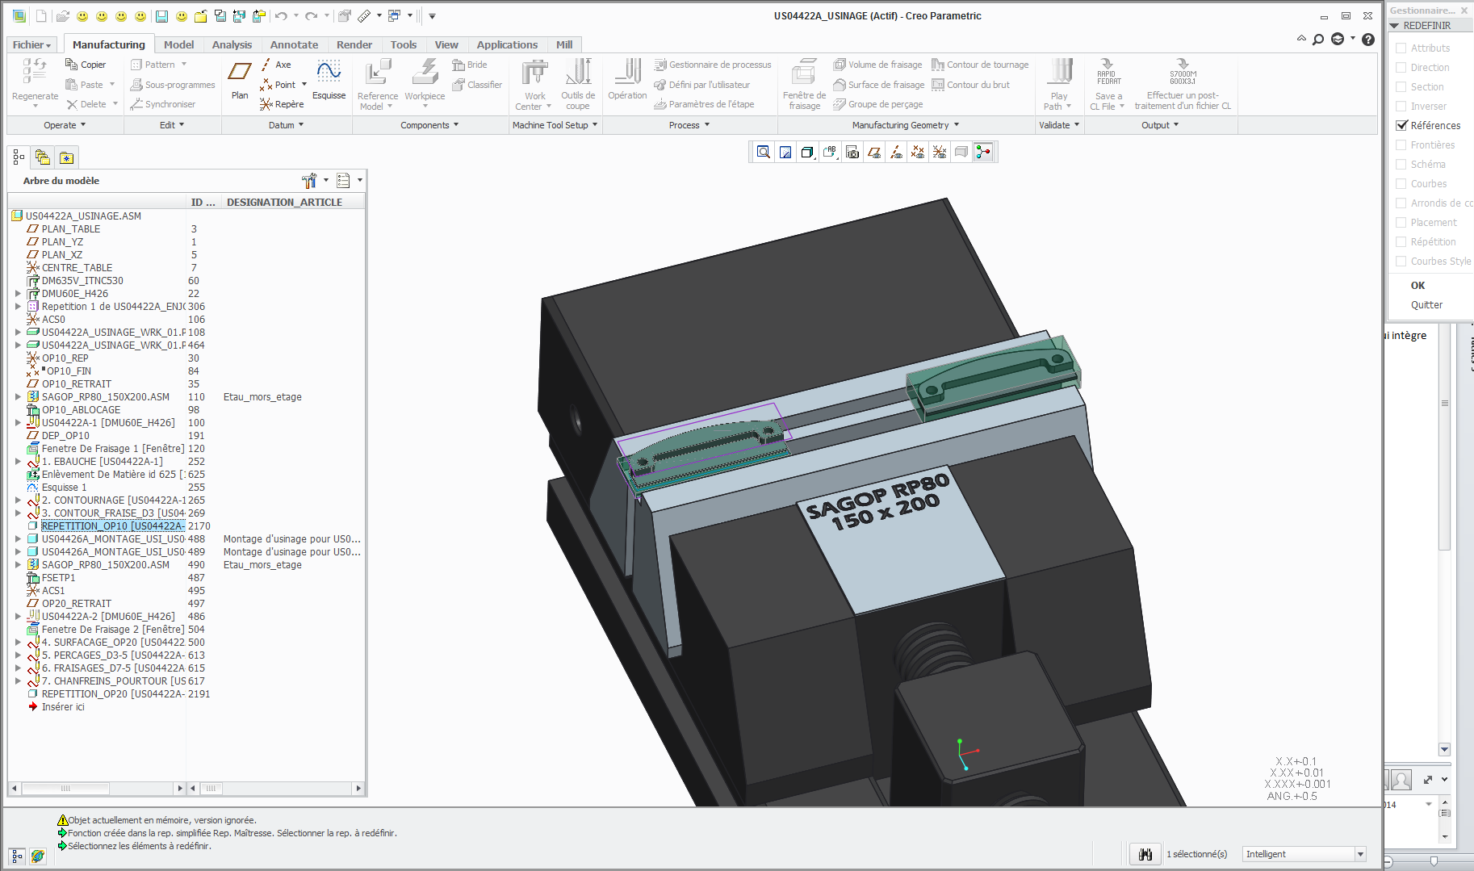Open the Applications tab
This screenshot has width=1474, height=871.
[507, 45]
